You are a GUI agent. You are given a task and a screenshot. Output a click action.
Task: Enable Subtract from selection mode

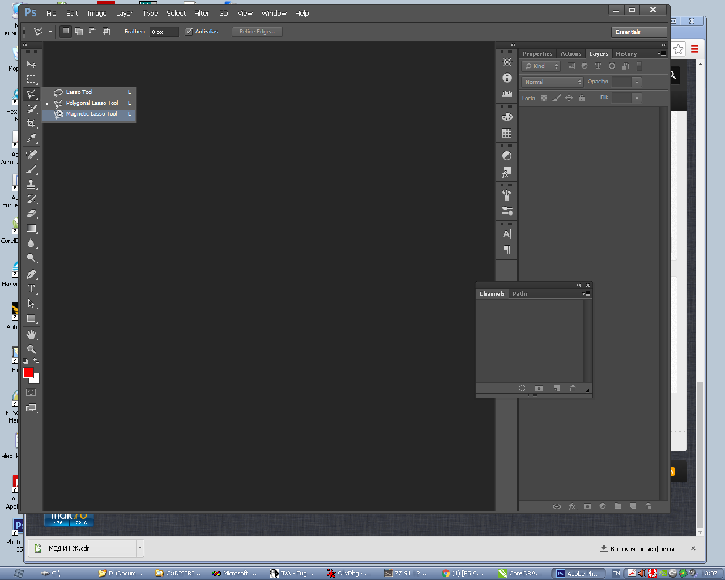tap(92, 31)
